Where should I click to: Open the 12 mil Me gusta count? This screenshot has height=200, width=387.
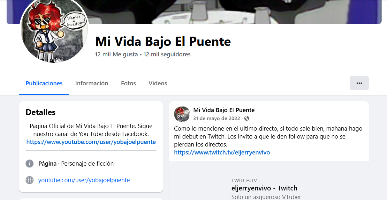point(116,54)
